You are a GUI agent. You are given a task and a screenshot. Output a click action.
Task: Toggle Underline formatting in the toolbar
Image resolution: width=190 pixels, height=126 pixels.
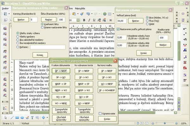[94, 20]
